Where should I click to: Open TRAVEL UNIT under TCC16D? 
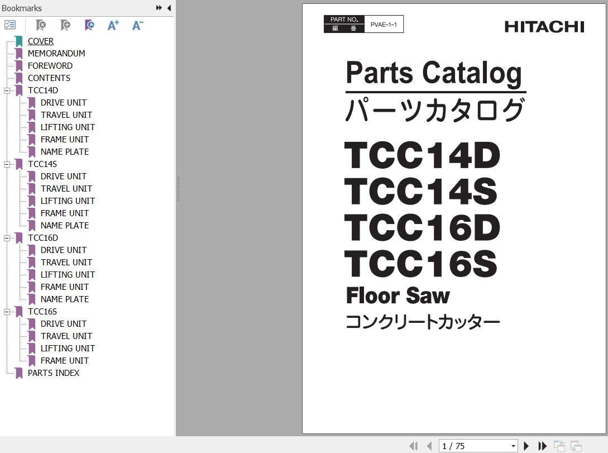point(66,263)
